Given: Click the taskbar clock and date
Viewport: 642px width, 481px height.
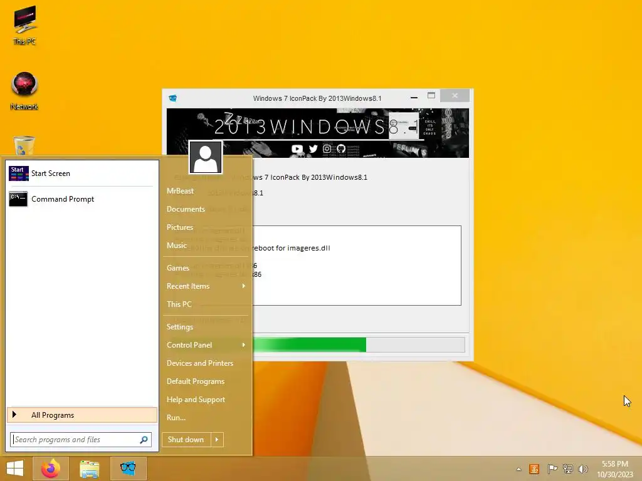Looking at the screenshot, I should tap(614, 469).
